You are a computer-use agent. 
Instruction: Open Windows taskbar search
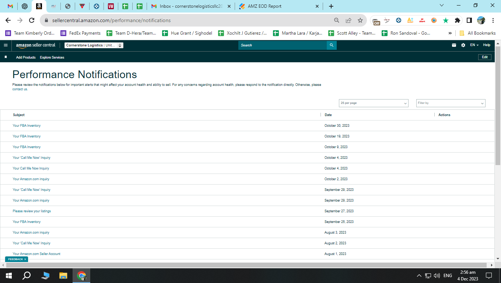[27, 276]
